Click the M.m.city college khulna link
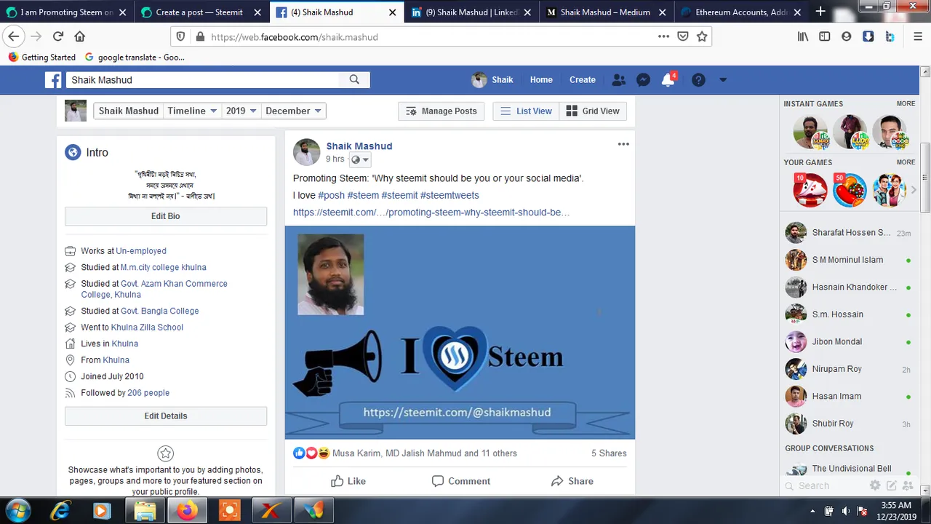 click(x=164, y=267)
